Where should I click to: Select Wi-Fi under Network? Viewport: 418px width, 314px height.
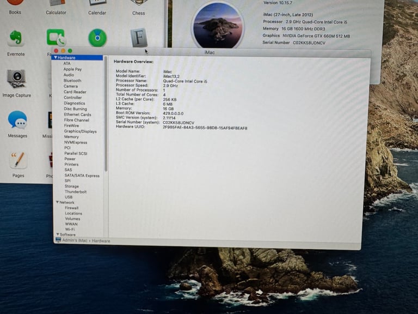tap(70, 229)
